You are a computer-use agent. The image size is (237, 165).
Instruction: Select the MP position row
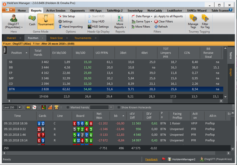(x=115, y=78)
